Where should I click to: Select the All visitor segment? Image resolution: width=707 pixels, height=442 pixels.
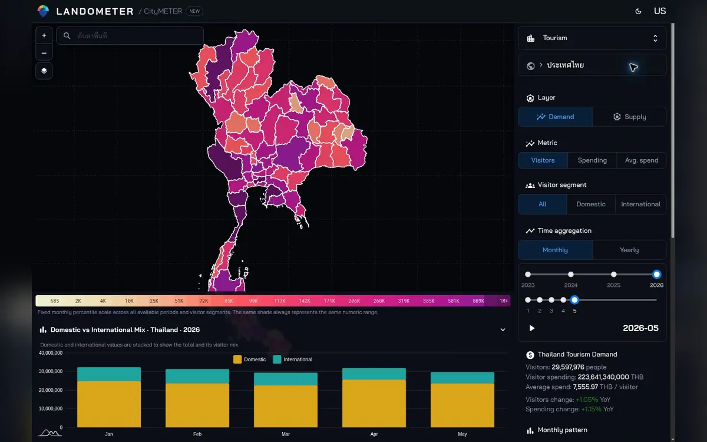(543, 204)
